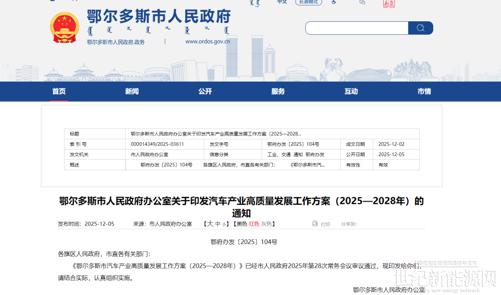
Task: Go to the 公开 navigation tab
Action: click(x=205, y=91)
